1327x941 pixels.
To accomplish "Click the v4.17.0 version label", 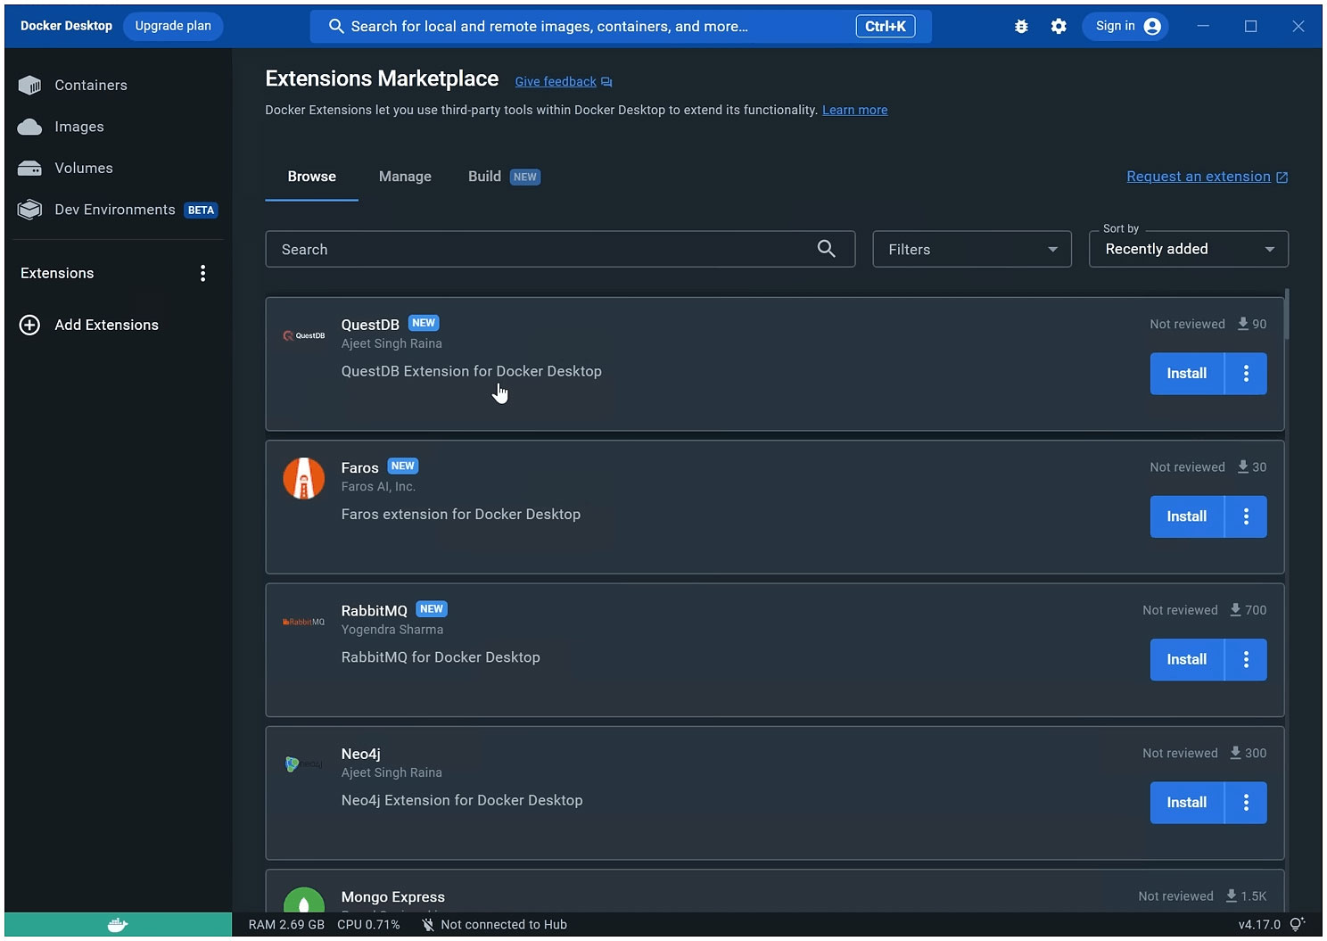I will point(1259,925).
